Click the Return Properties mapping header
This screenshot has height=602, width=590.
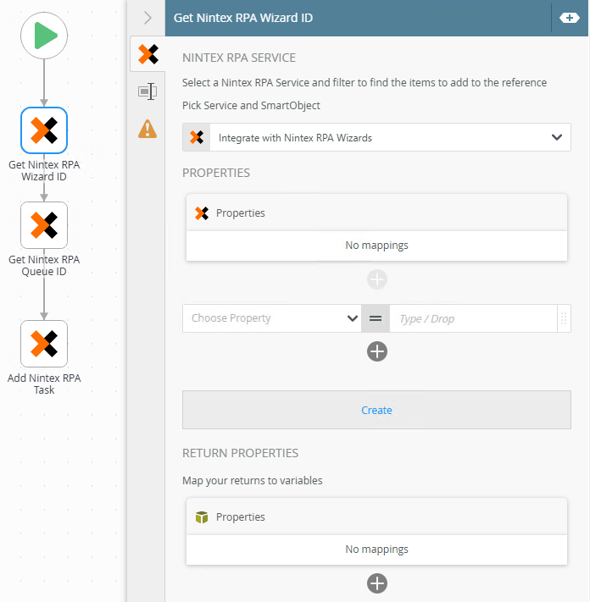coord(376,517)
